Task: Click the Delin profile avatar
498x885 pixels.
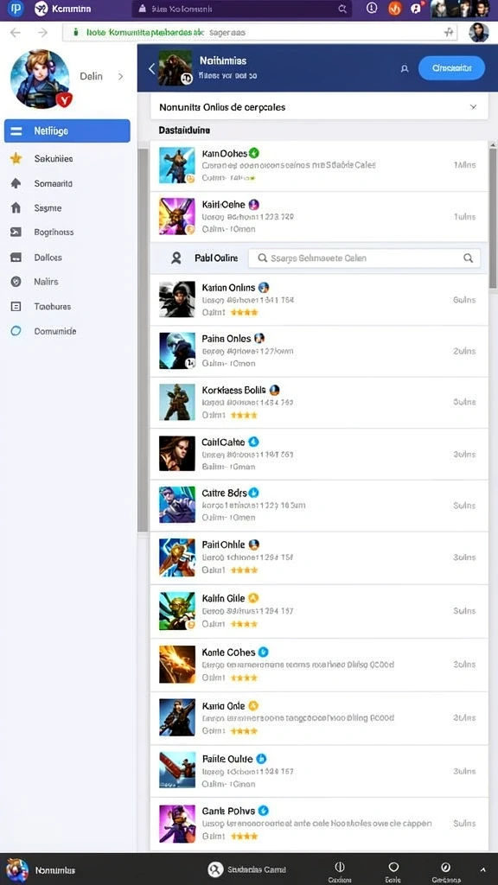Action: point(40,79)
